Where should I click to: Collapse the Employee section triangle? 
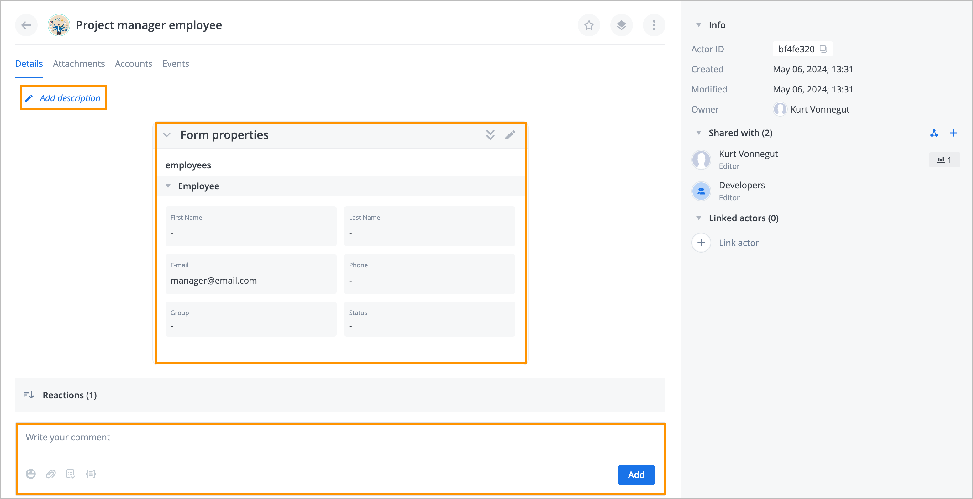click(x=167, y=186)
